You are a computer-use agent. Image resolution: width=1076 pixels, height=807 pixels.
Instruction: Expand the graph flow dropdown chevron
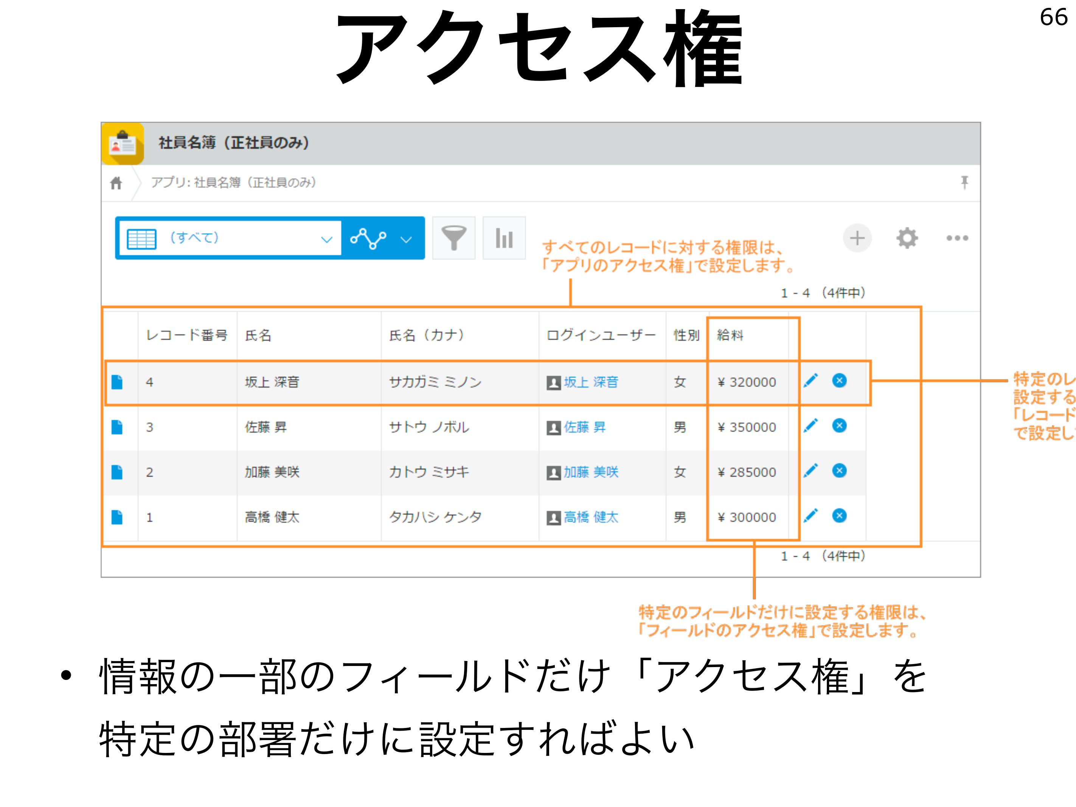(406, 239)
